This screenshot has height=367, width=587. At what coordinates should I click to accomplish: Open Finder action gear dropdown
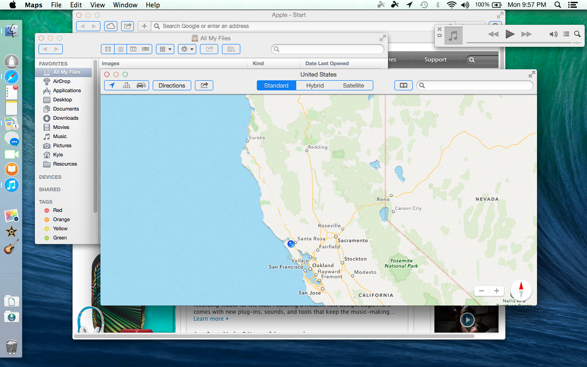[187, 49]
